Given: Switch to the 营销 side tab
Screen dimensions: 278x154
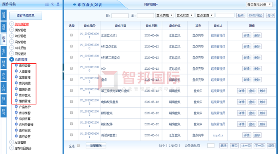Looking at the screenshot, I should point(4,27).
